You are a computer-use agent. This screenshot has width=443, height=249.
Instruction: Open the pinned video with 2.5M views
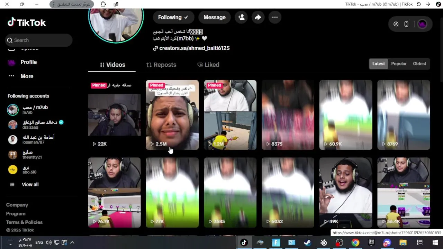tap(172, 115)
